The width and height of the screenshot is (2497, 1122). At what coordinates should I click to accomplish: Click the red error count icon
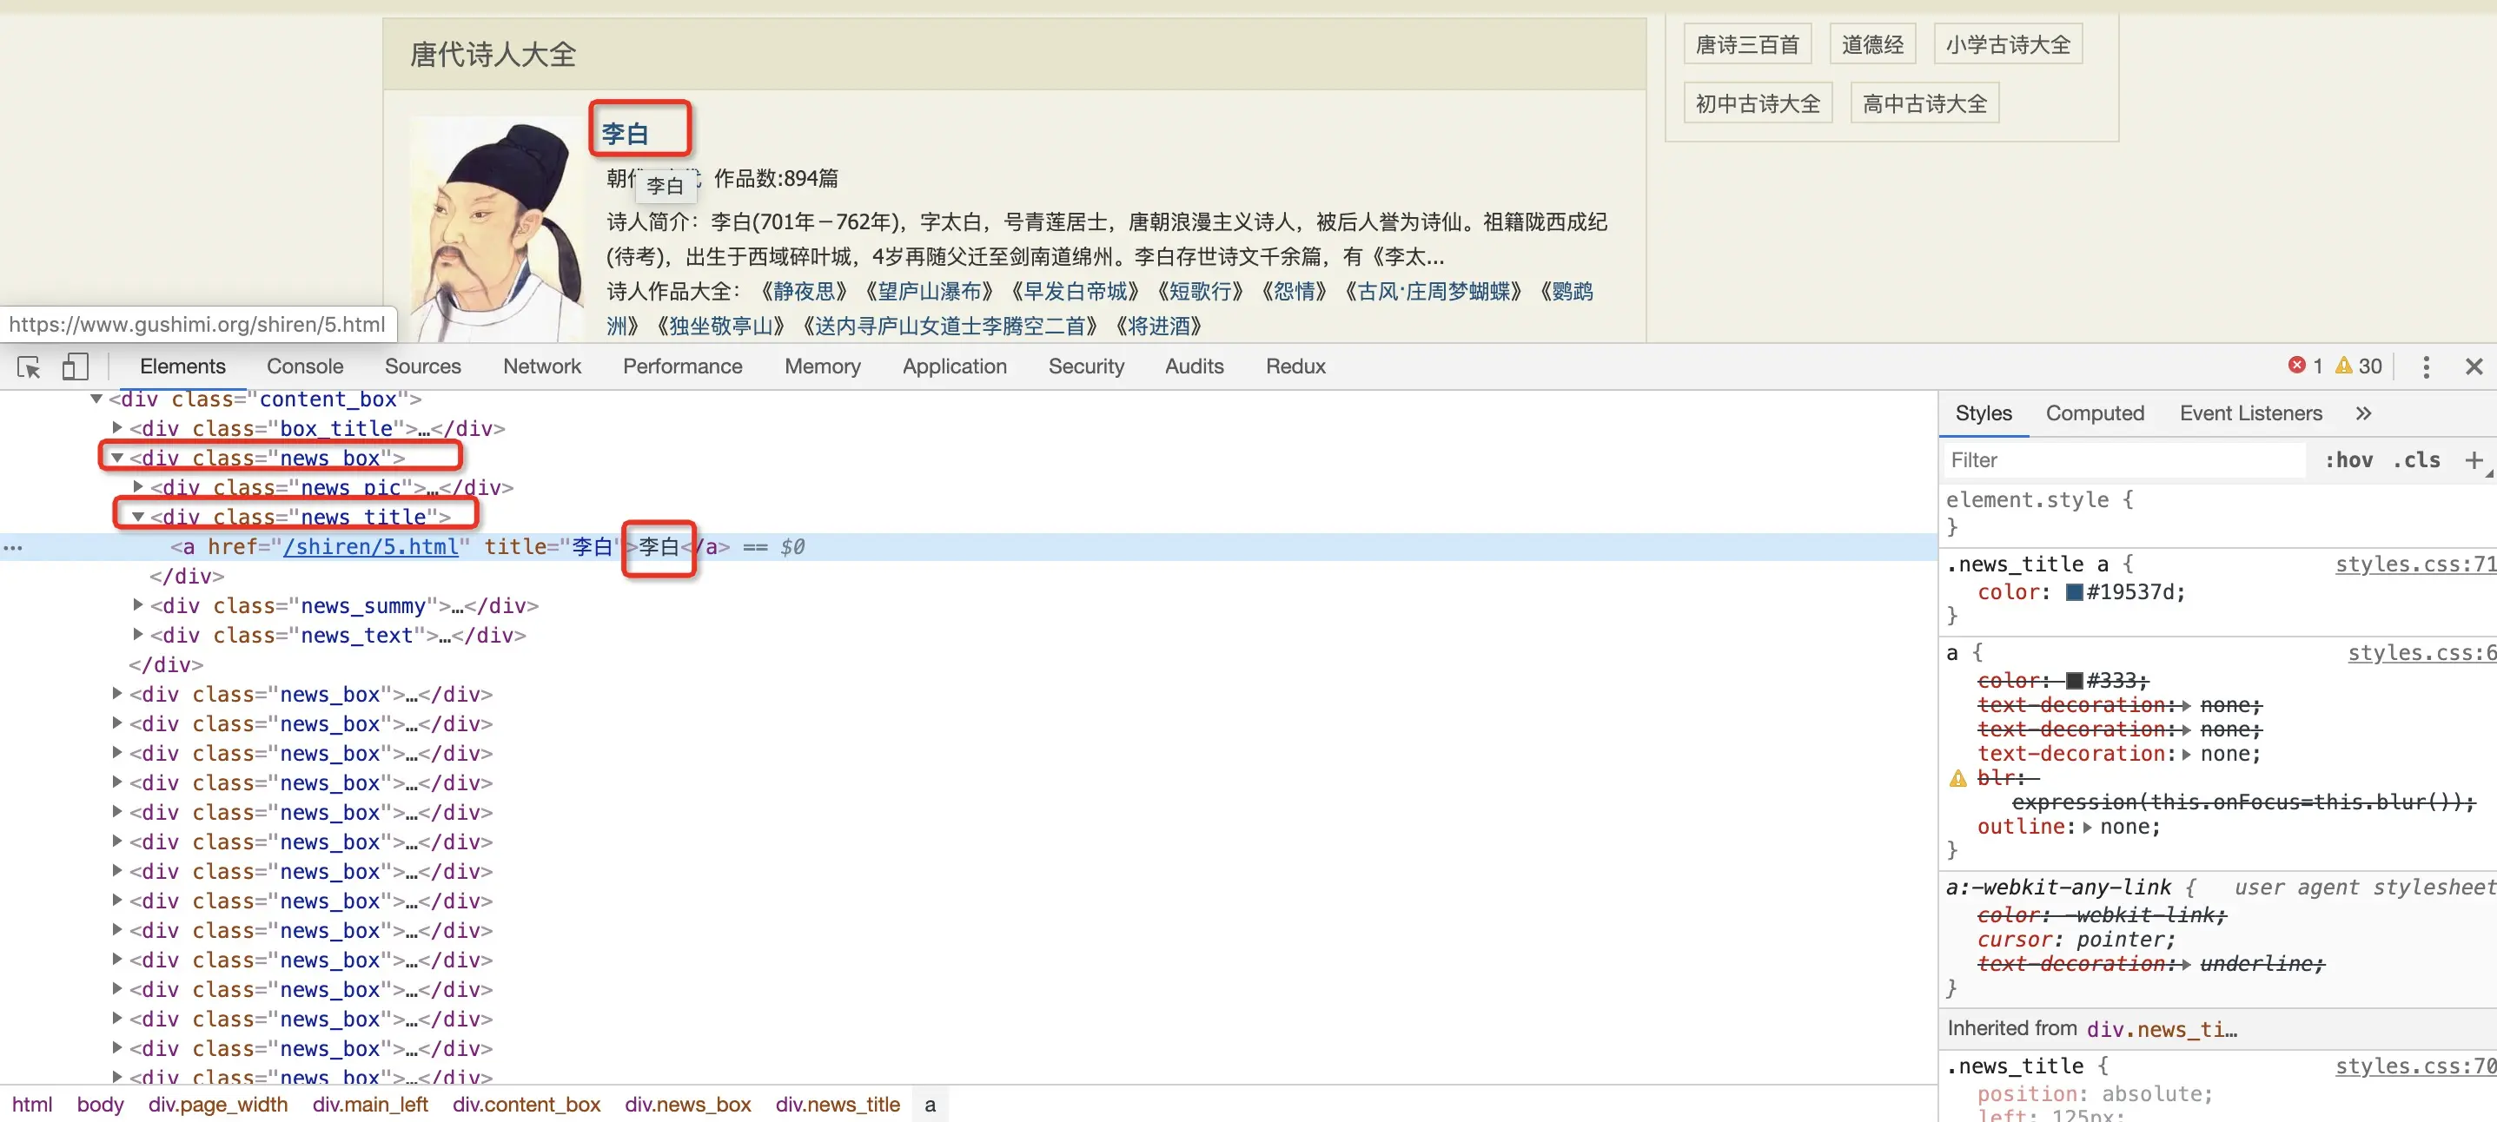click(x=2296, y=366)
